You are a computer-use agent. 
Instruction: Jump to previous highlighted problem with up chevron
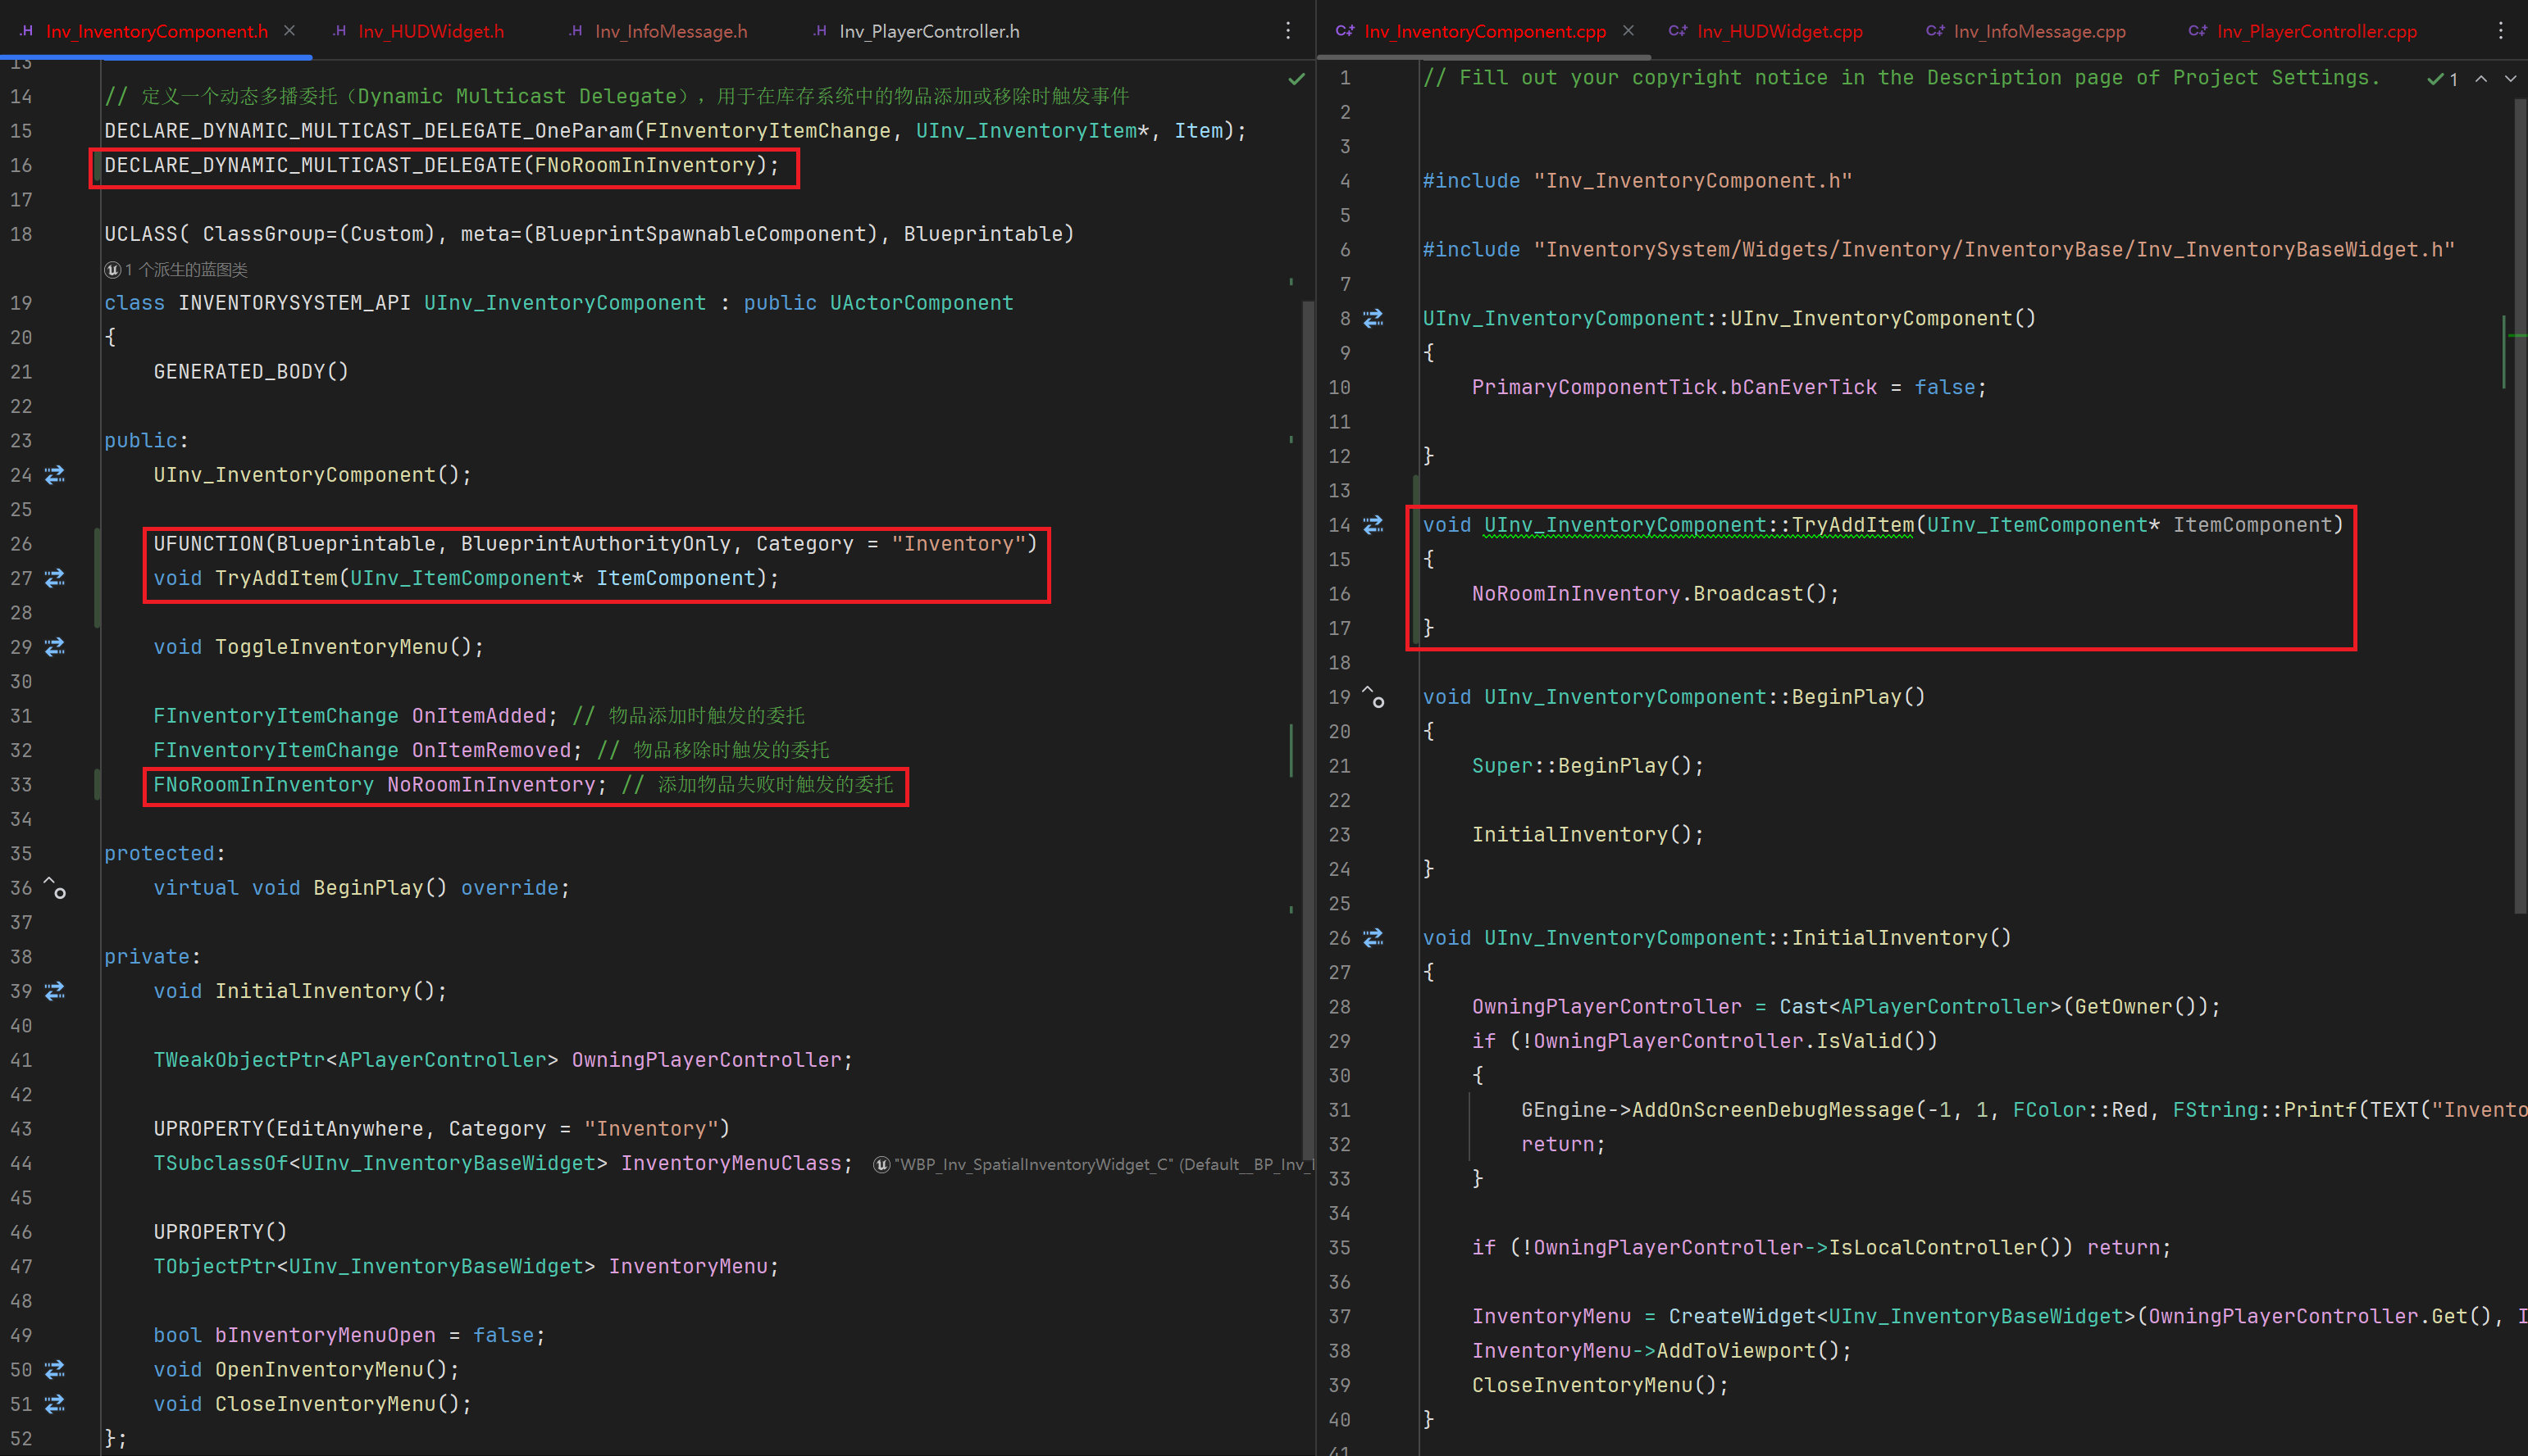[2481, 79]
